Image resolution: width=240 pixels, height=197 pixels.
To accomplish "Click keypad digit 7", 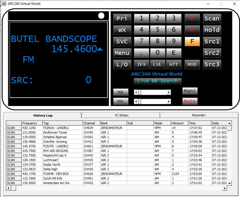I will click(x=141, y=41).
